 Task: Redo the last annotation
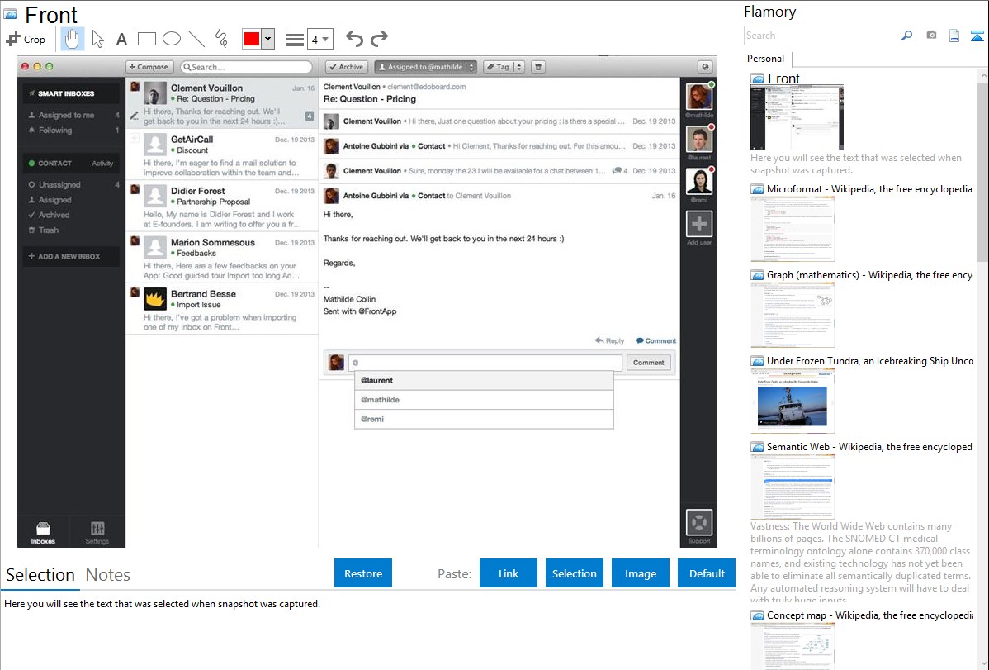(379, 39)
